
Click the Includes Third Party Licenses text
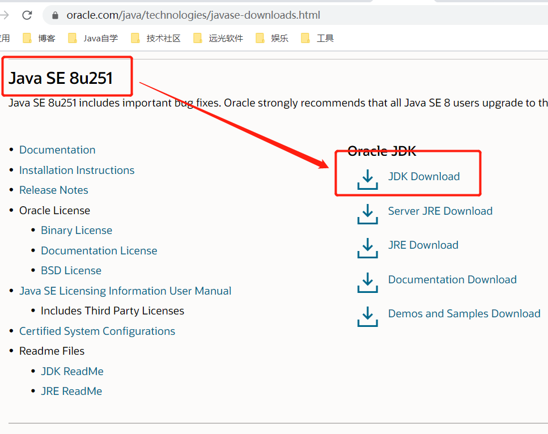[113, 310]
